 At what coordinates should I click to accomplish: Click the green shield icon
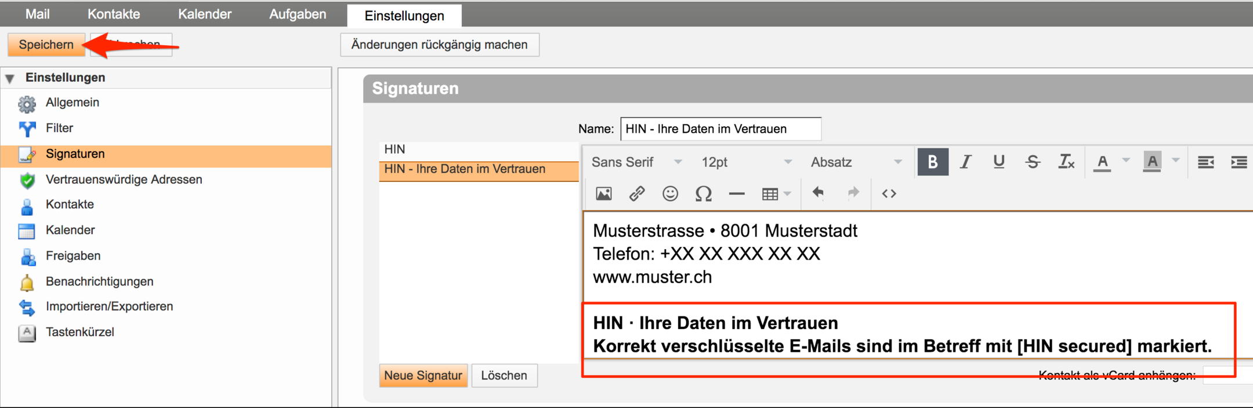[27, 181]
